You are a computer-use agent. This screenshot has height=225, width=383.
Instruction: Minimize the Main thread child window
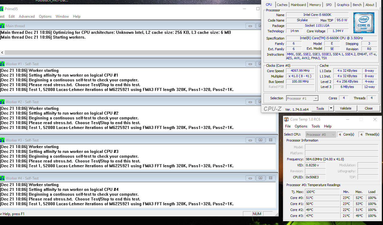click(x=250, y=26)
